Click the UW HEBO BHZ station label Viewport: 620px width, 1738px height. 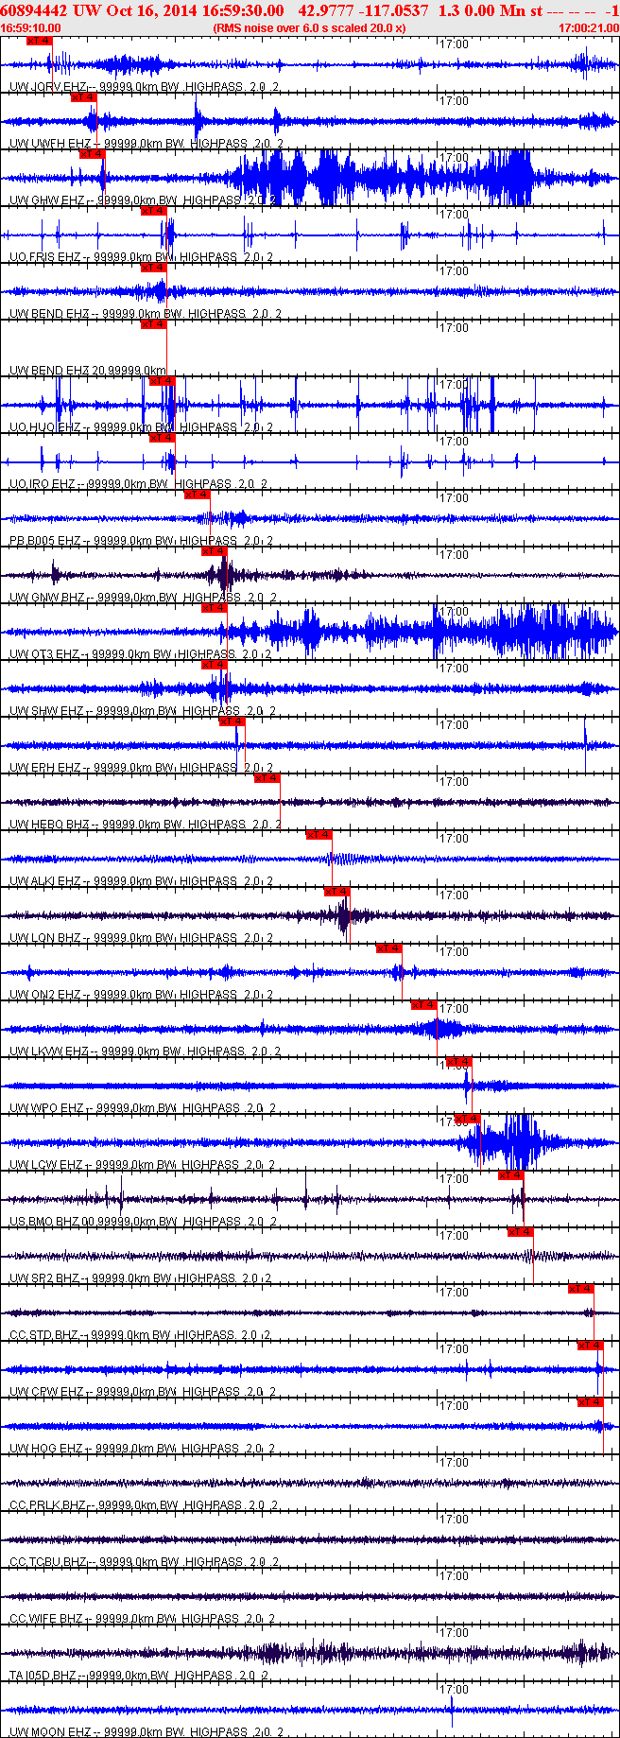pos(146,825)
